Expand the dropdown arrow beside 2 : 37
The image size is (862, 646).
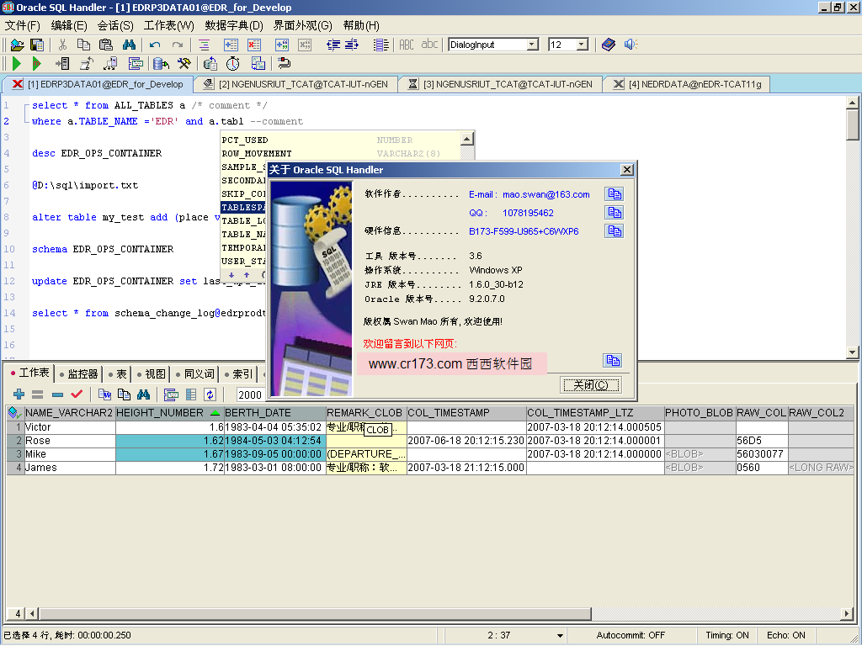pos(560,635)
